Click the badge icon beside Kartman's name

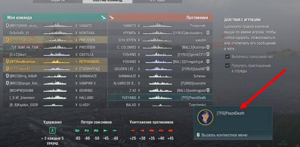coord(208,47)
